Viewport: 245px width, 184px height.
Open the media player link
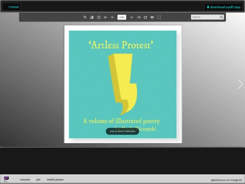[55, 179]
